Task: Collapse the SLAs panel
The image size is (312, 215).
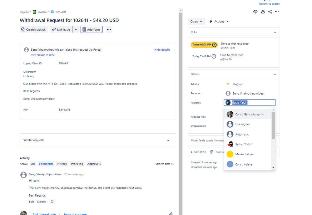Action: point(275,32)
